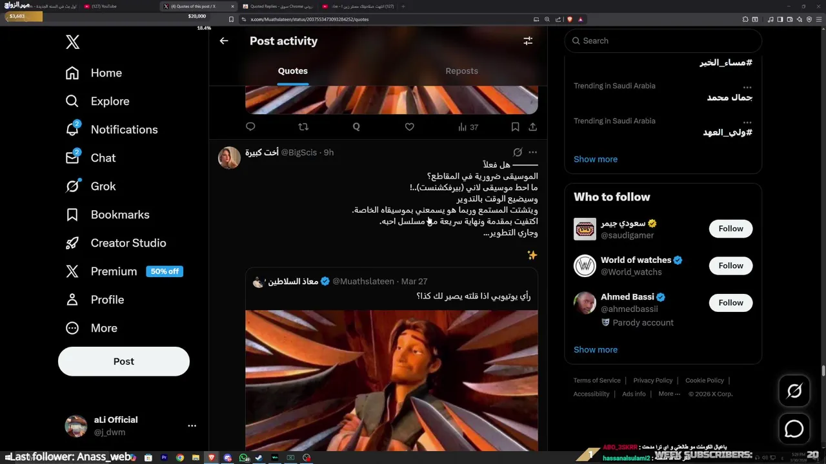Open floating chat messages button
The width and height of the screenshot is (826, 464).
point(794,429)
